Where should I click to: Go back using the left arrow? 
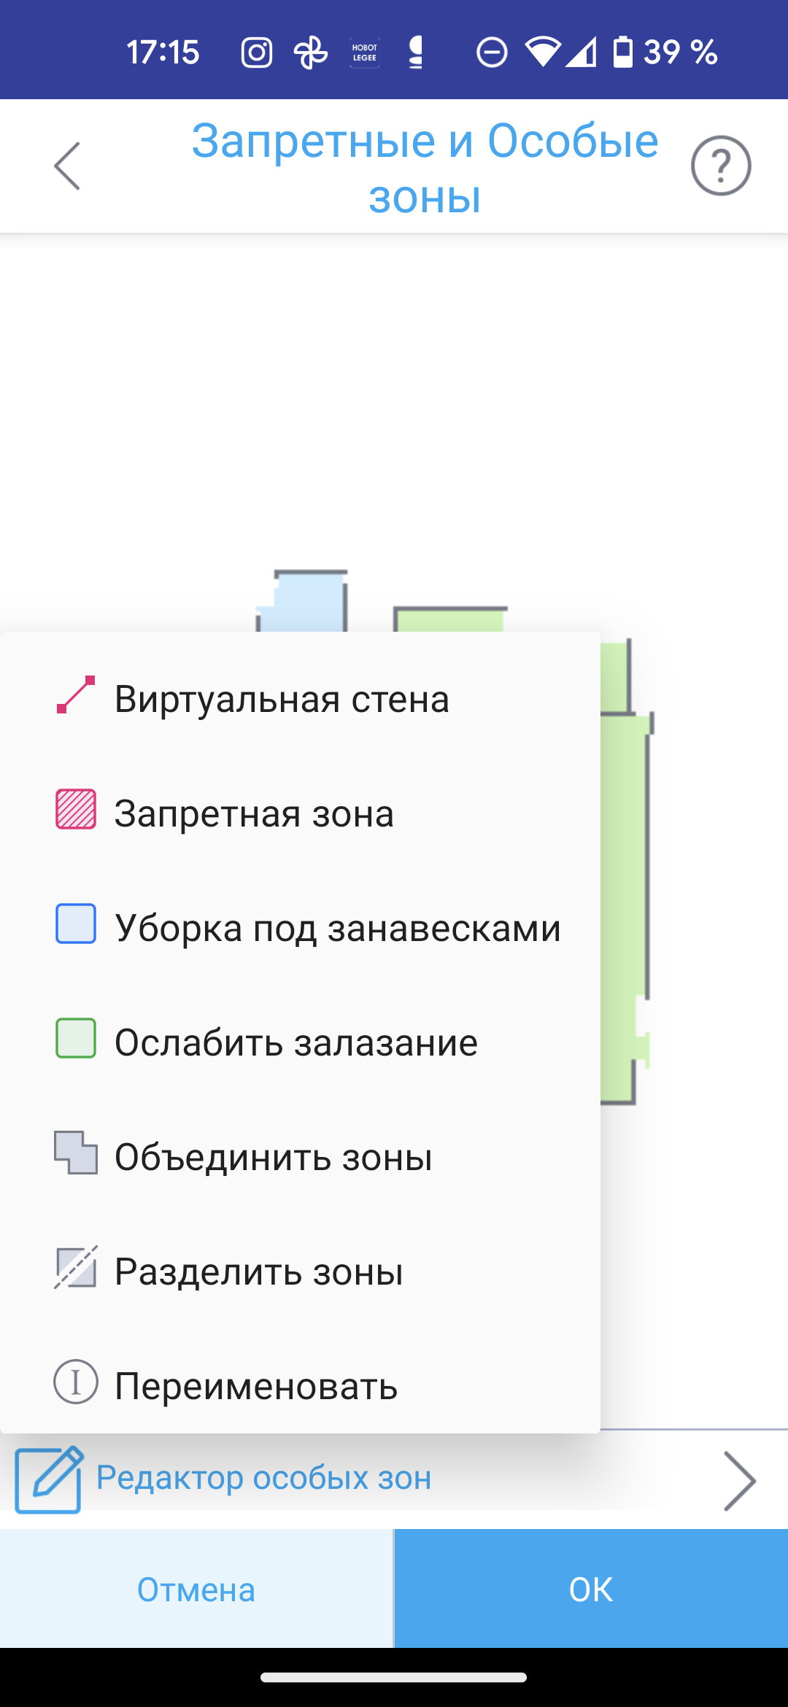67,166
